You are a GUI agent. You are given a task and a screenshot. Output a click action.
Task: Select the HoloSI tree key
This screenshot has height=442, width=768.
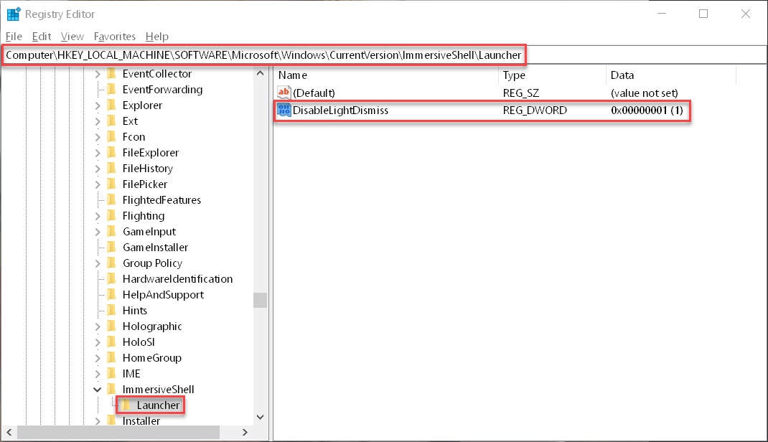point(139,342)
